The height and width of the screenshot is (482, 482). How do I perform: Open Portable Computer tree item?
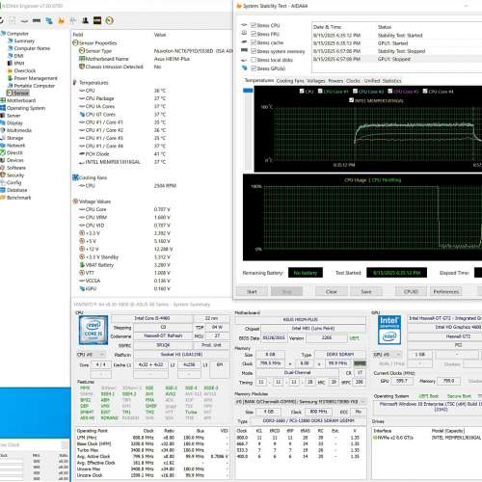(x=35, y=86)
